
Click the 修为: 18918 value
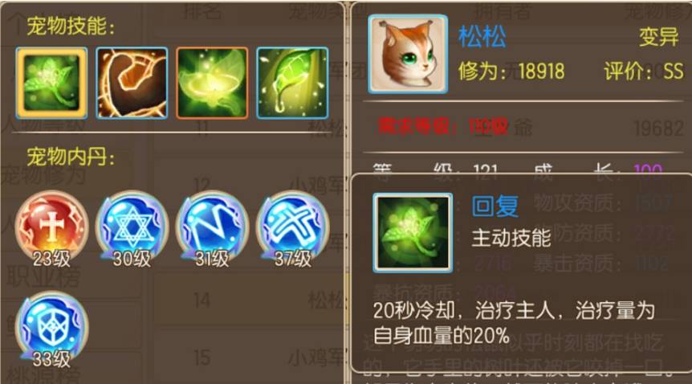coord(511,71)
